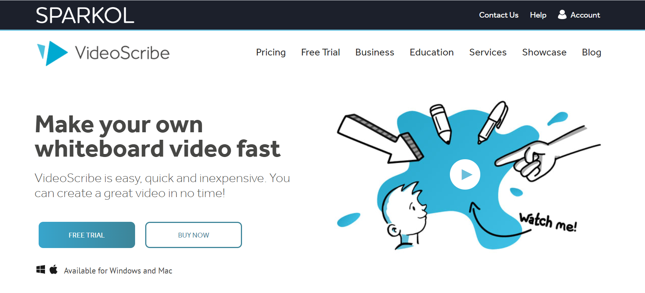Click the Account user silhouette icon
Screen dimensions: 645x293
tap(562, 15)
